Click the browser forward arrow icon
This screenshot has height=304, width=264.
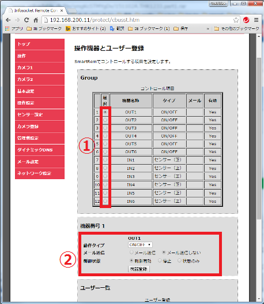[x=17, y=20]
